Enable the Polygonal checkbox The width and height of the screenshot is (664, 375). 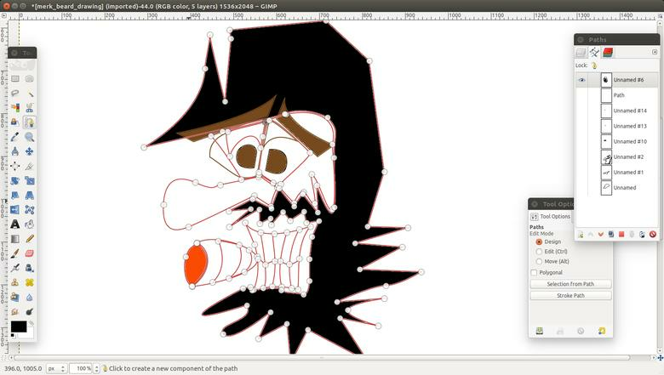tap(534, 272)
